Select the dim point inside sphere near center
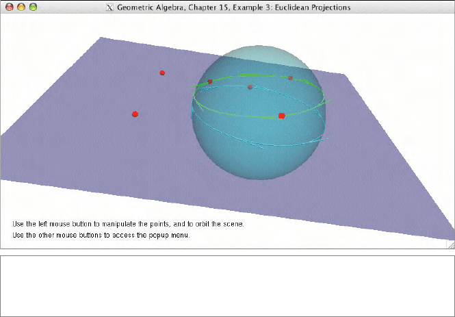455x317 pixels. [250, 87]
